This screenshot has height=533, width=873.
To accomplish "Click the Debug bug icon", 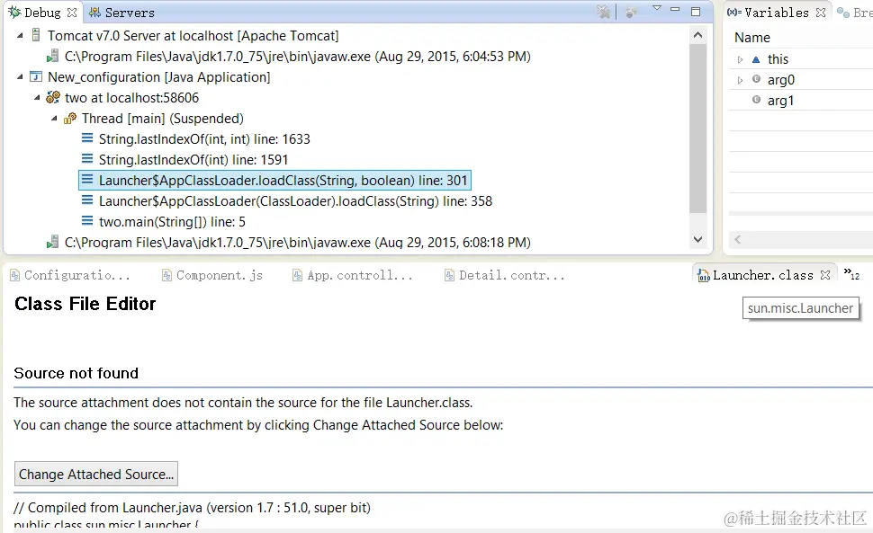I will 14,13.
